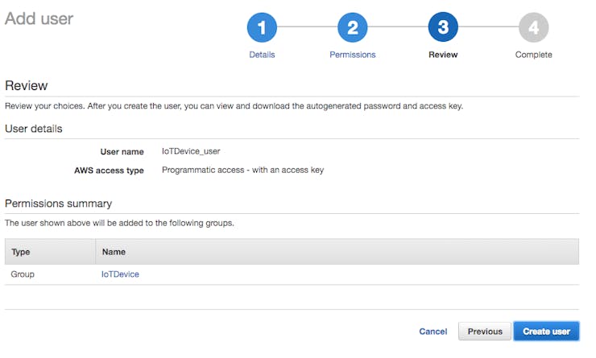Screen dimensions: 596x358
Task: Click the Permissions summary heading
Action: [58, 204]
